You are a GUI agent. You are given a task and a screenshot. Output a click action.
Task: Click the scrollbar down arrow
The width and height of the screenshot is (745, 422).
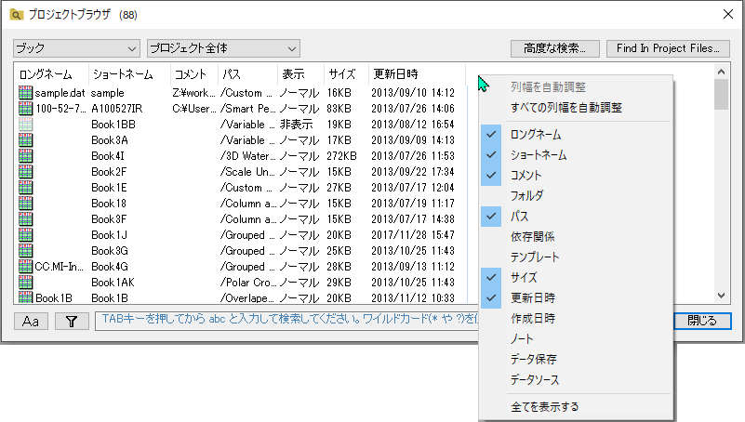coord(721,296)
